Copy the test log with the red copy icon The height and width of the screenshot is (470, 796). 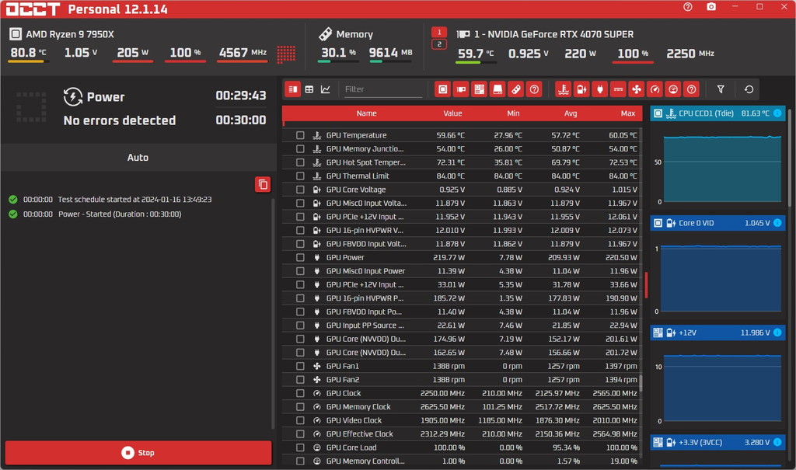click(263, 184)
